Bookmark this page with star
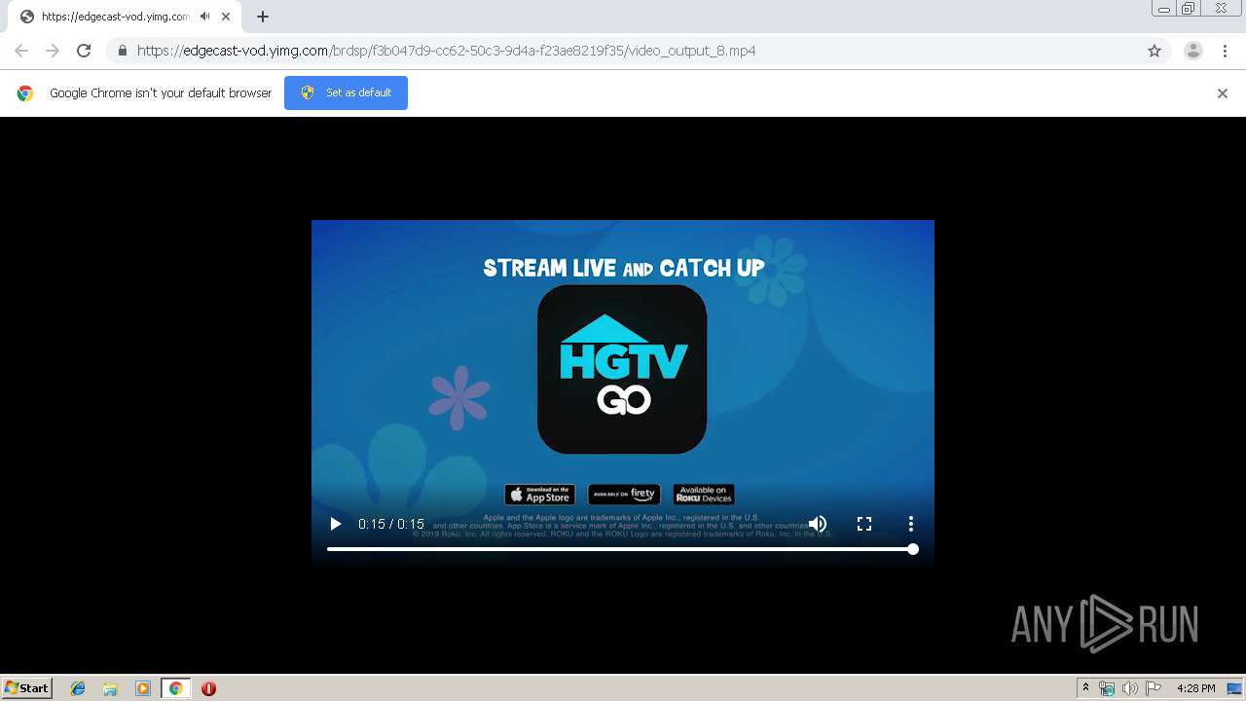This screenshot has width=1246, height=701. point(1154,51)
